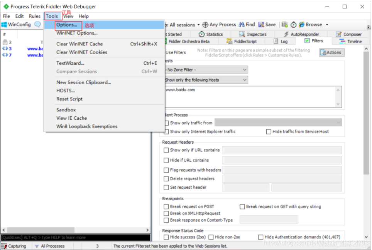Viewport: 372px width, 250px height.
Task: Select Clear WinINET Cache menu entry
Action: pos(104,44)
